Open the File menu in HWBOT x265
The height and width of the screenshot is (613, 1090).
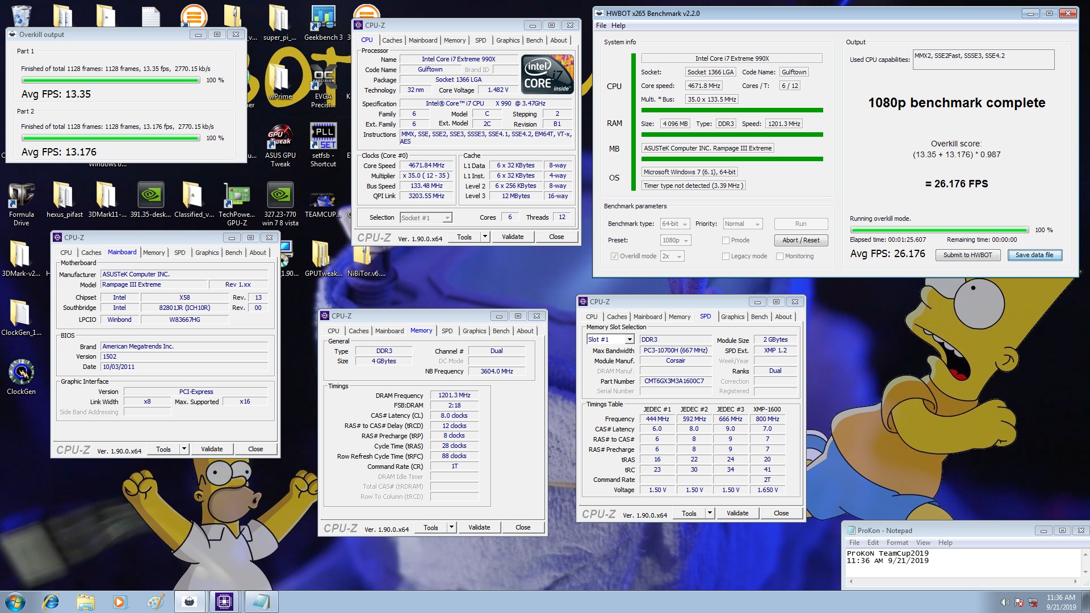pos(601,26)
